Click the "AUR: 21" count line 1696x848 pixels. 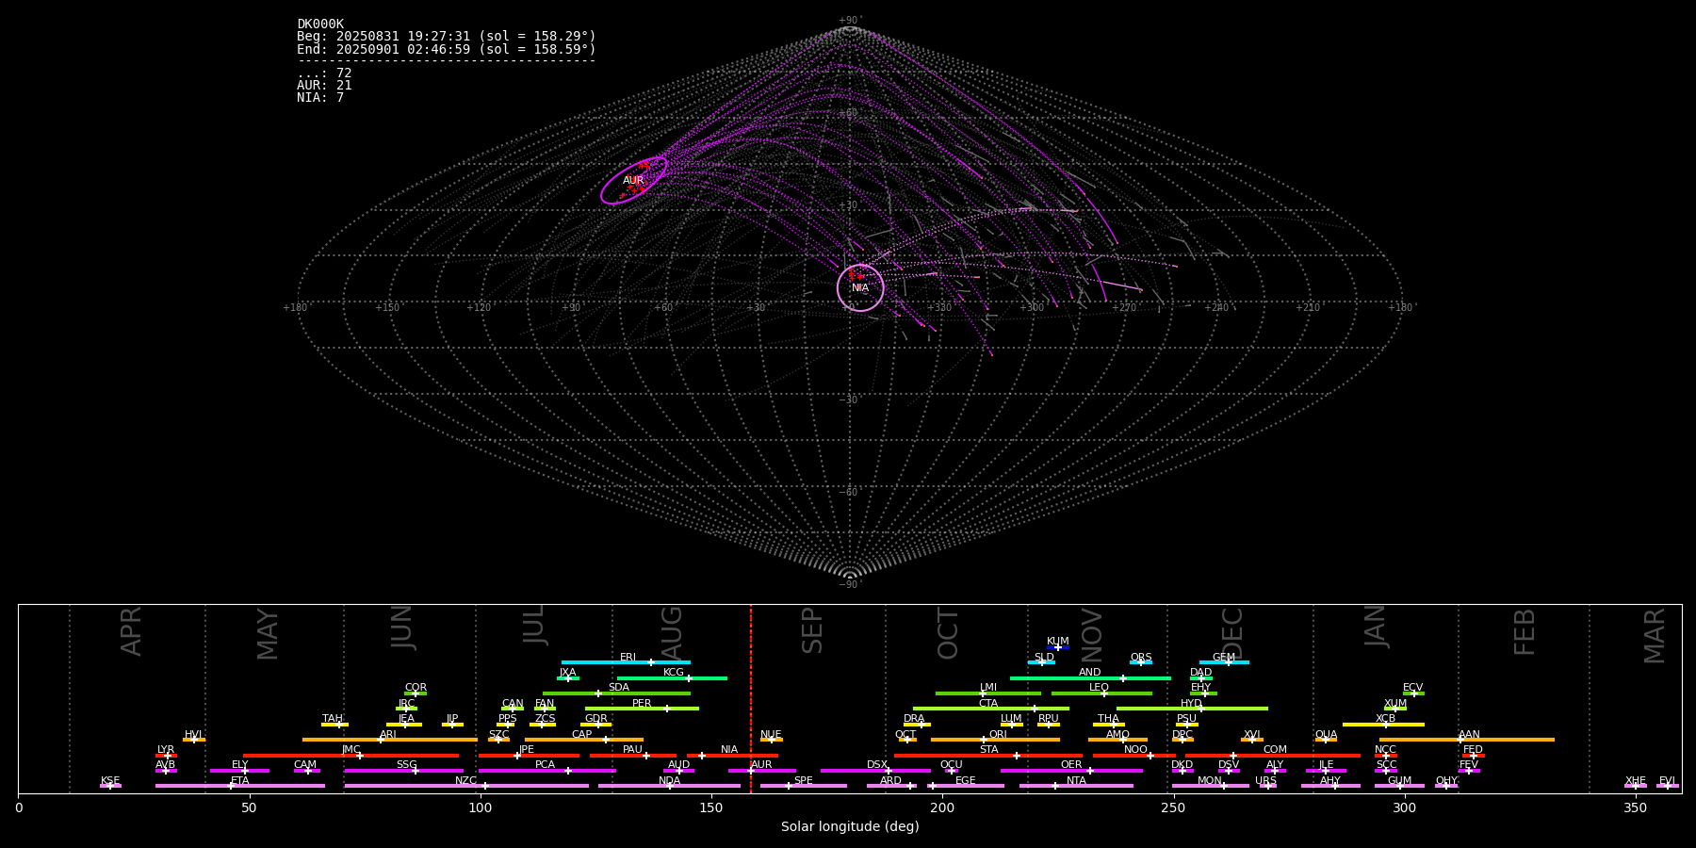tap(324, 86)
